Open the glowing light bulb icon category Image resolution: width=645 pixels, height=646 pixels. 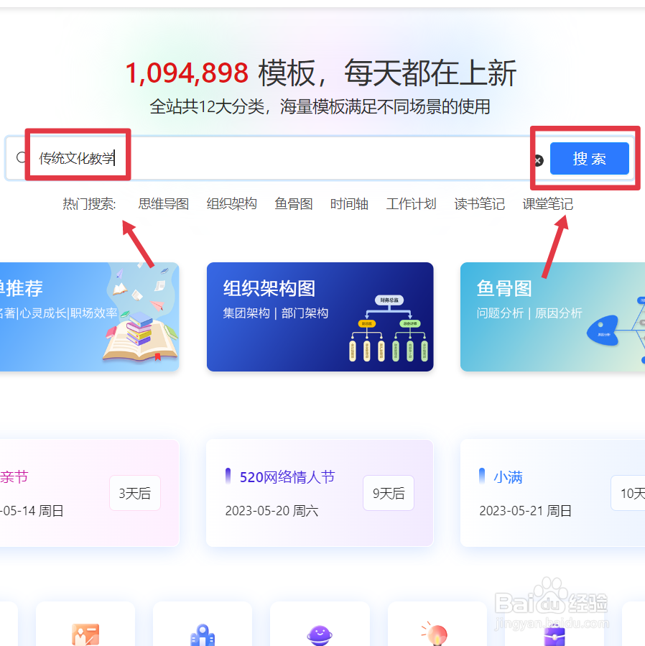coord(435,634)
